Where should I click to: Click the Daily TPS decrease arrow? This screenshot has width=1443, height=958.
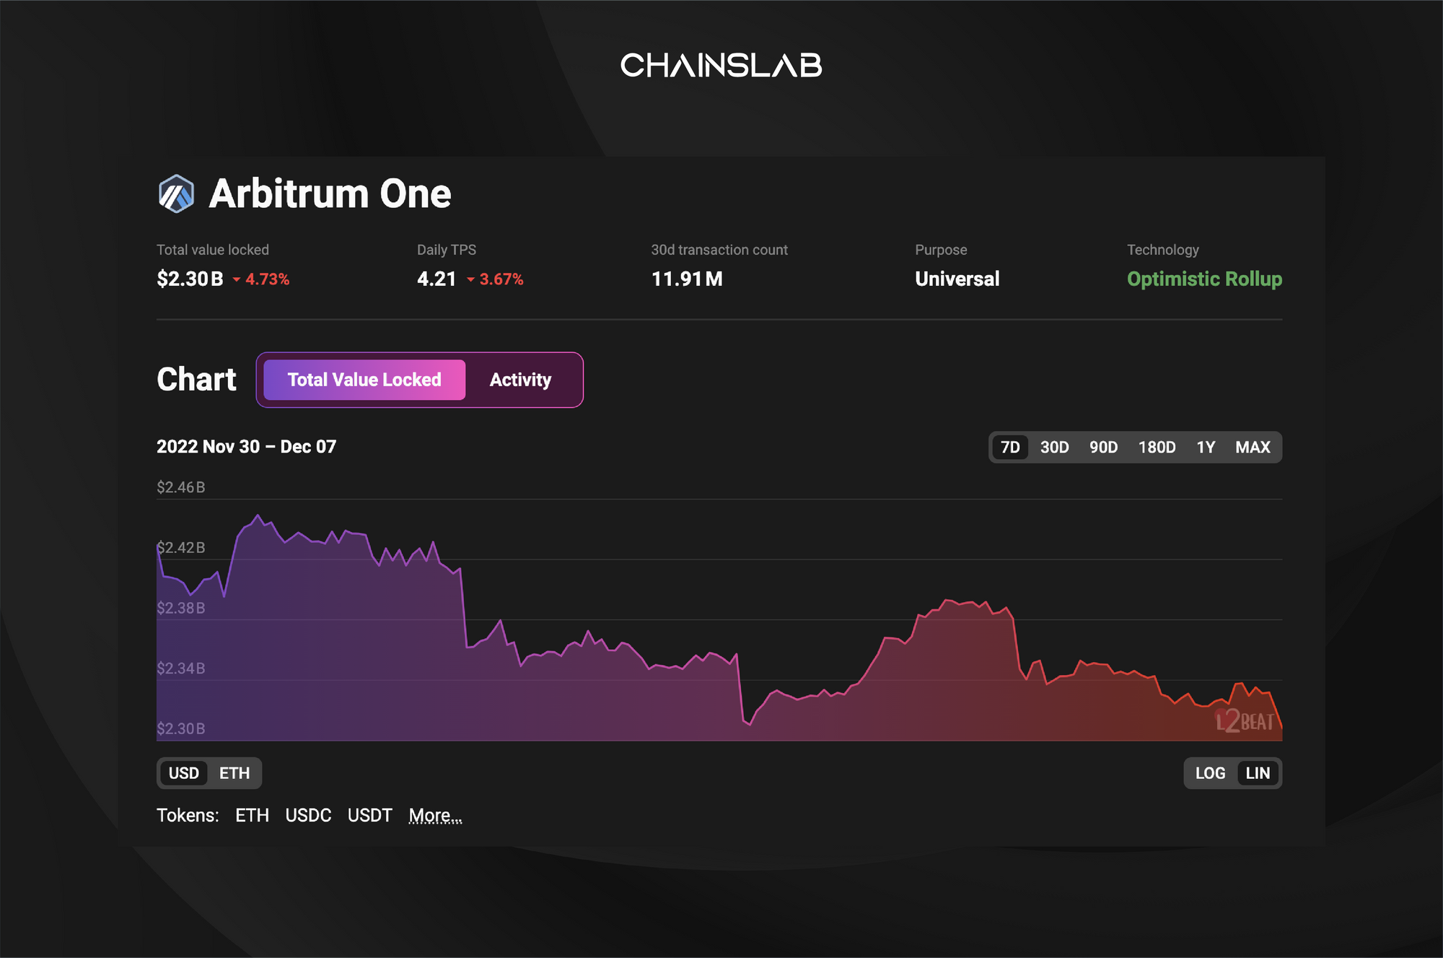coord(470,279)
